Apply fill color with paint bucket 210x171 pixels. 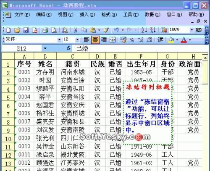[171, 40]
